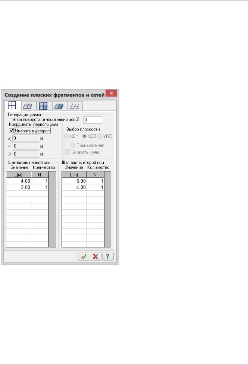Click the first axis table's vertical scrollbar
The width and height of the screenshot is (248, 365).
(x=53, y=209)
